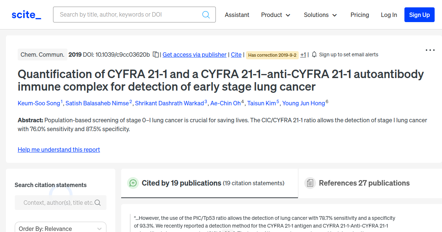The height and width of the screenshot is (232, 442).
Task: Open the Assistant menu item
Action: click(237, 15)
